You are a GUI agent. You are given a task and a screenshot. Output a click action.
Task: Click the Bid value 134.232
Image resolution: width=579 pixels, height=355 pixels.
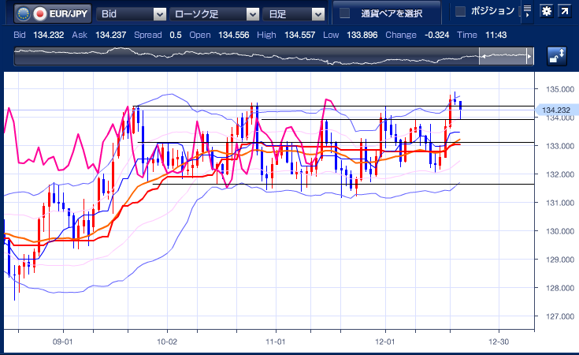pos(48,35)
